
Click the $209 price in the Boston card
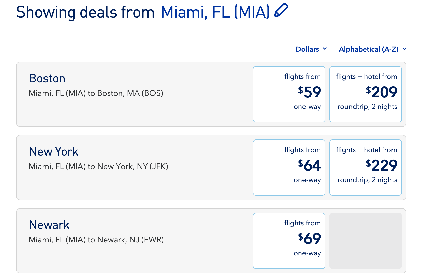click(x=381, y=92)
